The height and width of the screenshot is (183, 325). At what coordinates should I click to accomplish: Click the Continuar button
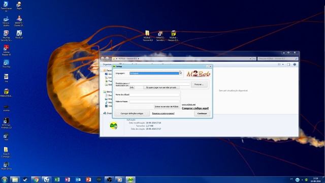pos(202,113)
